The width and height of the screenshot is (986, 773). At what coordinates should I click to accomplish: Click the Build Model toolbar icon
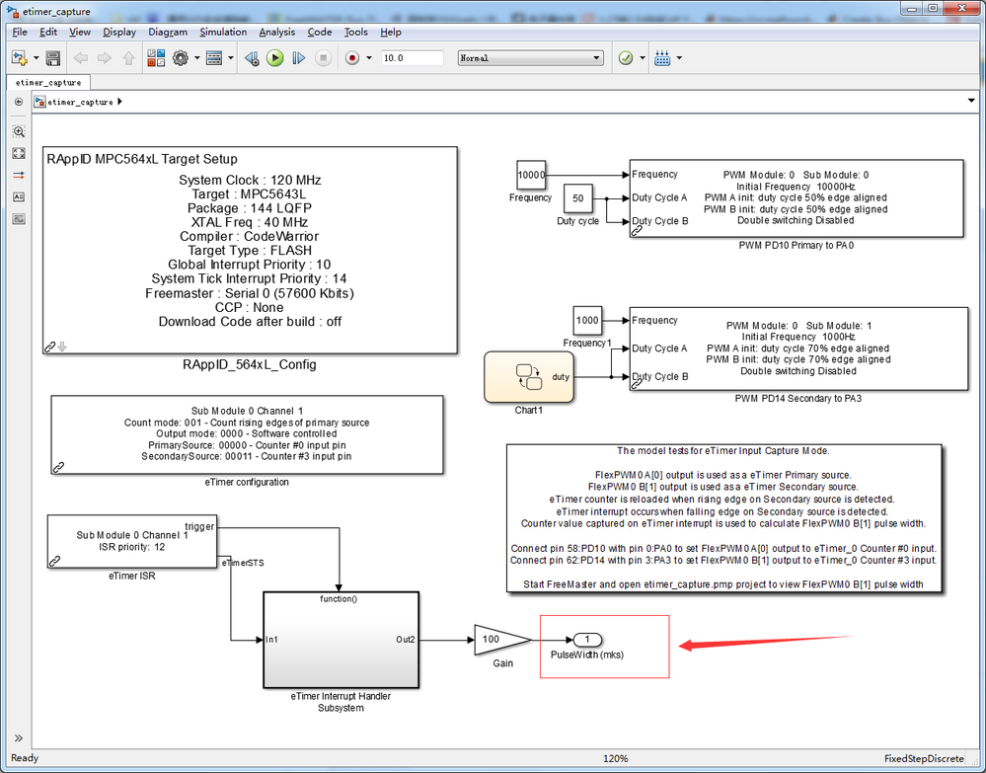662,58
